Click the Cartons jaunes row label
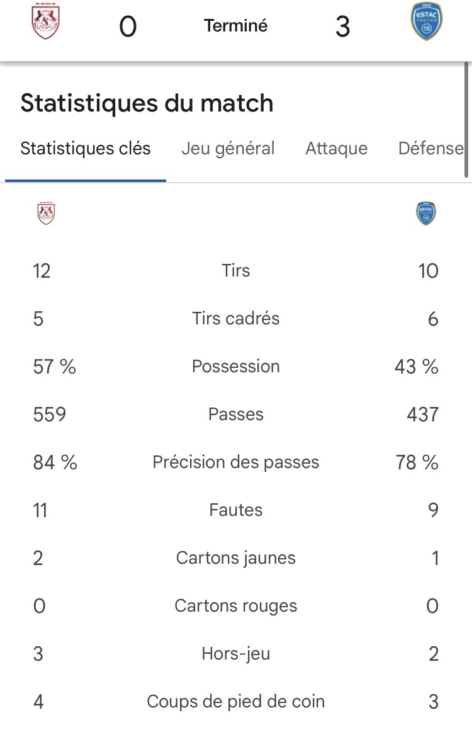This screenshot has height=737, width=472. click(x=236, y=558)
